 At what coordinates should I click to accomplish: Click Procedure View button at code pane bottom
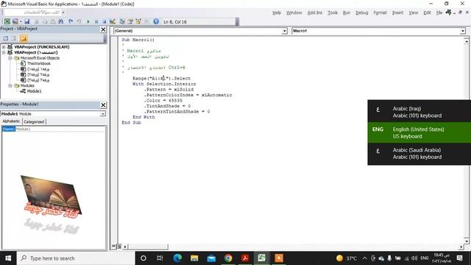pyautogui.click(x=113, y=247)
